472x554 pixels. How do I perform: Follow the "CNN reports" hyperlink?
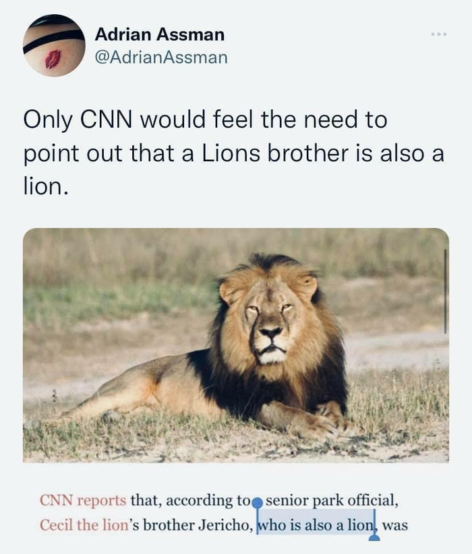point(83,501)
